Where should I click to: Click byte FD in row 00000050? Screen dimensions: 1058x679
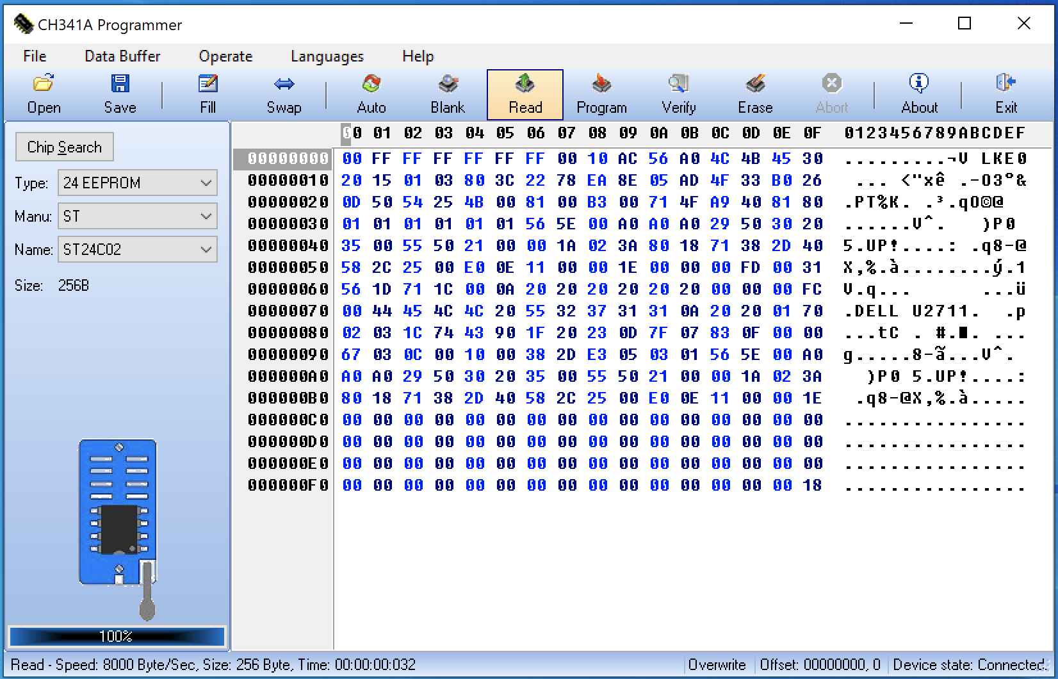[x=751, y=267]
